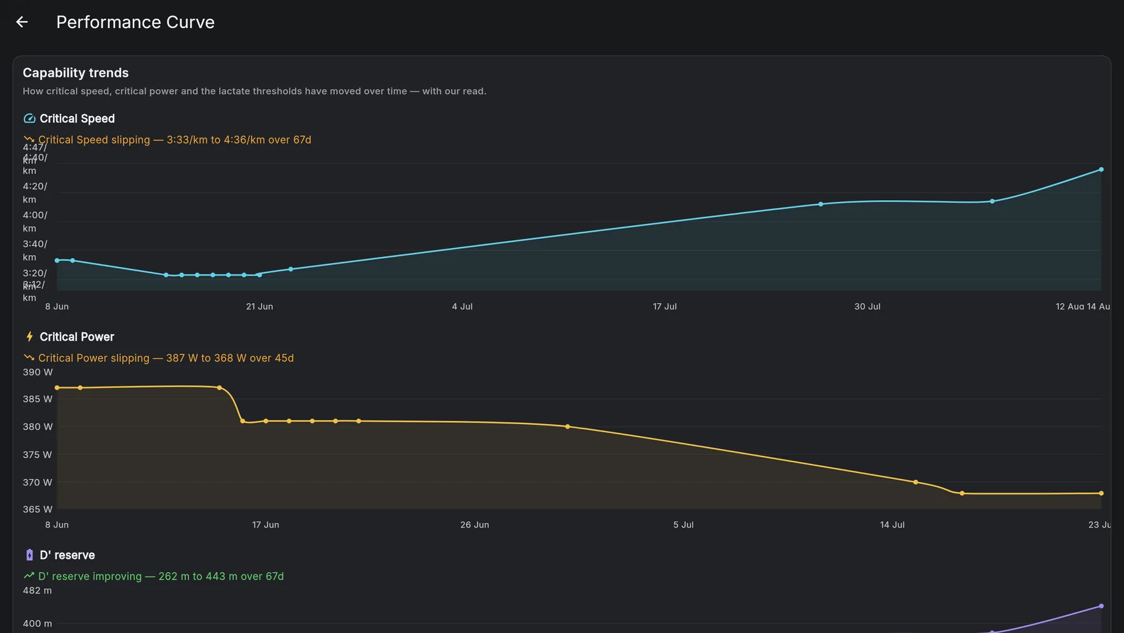1124x633 pixels.
Task: Click the upward trend icon beside D' reserve improving
Action: click(29, 576)
